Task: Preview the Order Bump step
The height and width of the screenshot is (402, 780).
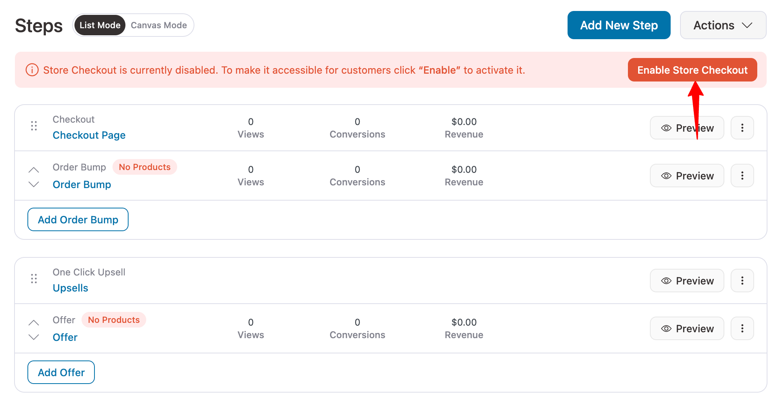Action: tap(687, 176)
